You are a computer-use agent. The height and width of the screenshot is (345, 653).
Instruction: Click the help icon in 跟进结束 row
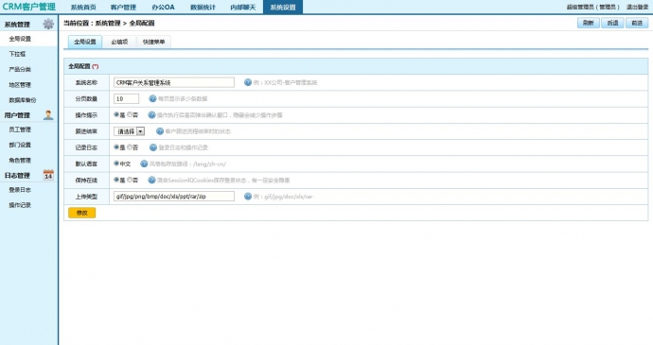coord(160,131)
